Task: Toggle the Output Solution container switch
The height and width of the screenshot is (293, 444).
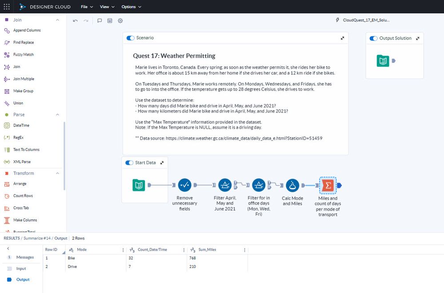Action: [x=373, y=38]
